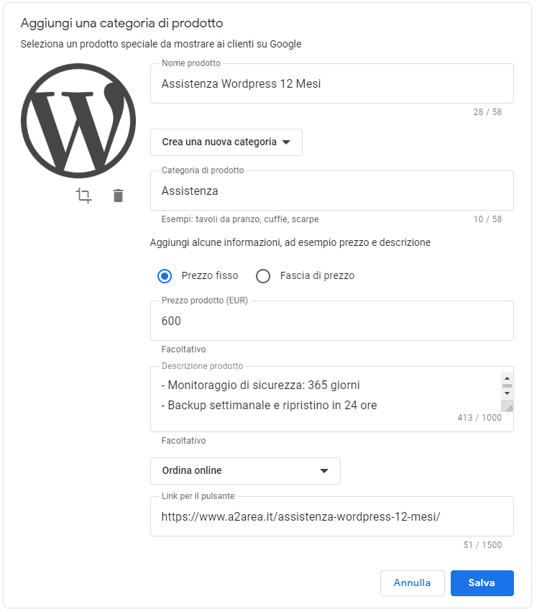Click the crop image icon
537x612 pixels.
click(83, 196)
